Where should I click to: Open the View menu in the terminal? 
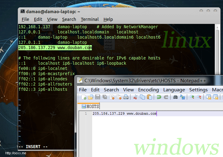pyautogui.click(x=52, y=19)
